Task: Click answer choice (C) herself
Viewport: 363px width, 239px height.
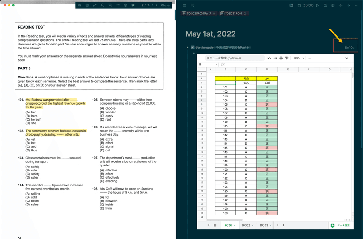Action: tap(33, 119)
